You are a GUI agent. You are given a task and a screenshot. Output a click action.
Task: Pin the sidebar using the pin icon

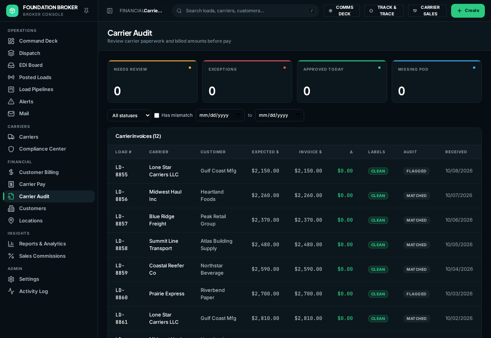click(x=86, y=11)
